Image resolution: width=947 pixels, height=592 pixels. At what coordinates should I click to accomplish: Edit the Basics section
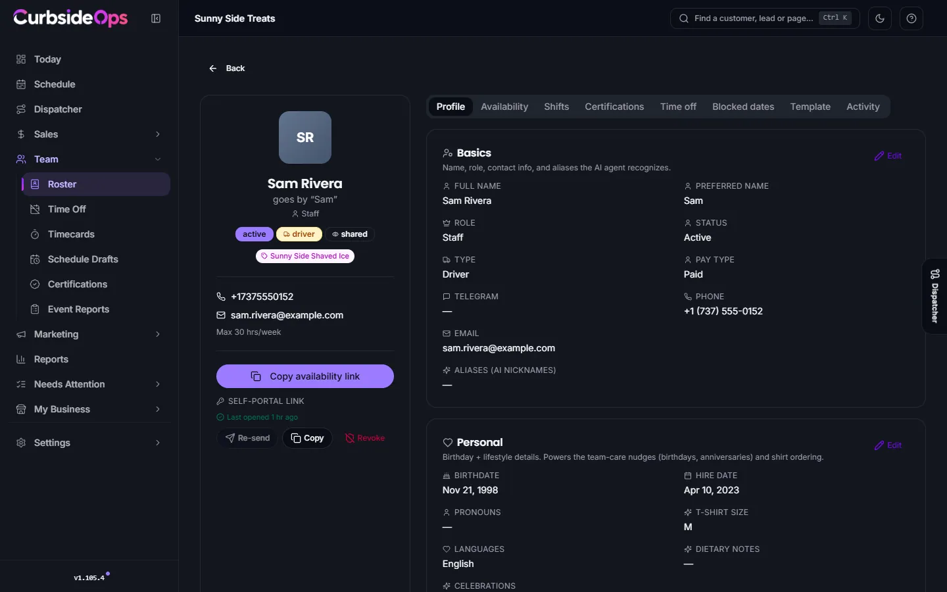888,156
